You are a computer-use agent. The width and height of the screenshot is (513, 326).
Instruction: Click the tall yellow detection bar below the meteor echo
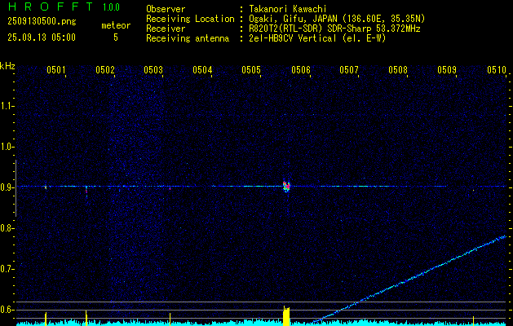286,316
